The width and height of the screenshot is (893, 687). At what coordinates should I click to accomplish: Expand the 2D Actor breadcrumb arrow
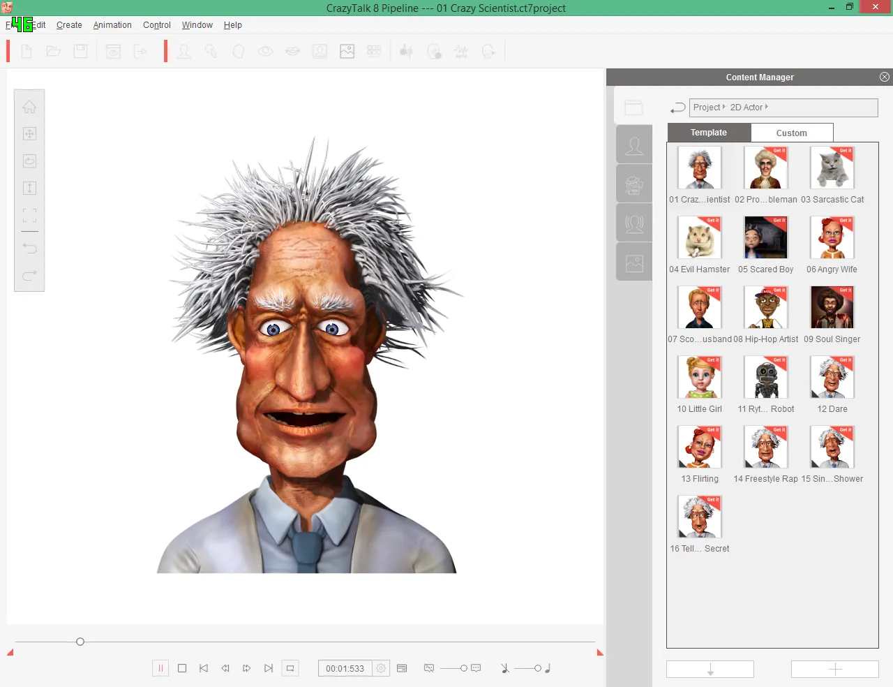[x=767, y=107]
